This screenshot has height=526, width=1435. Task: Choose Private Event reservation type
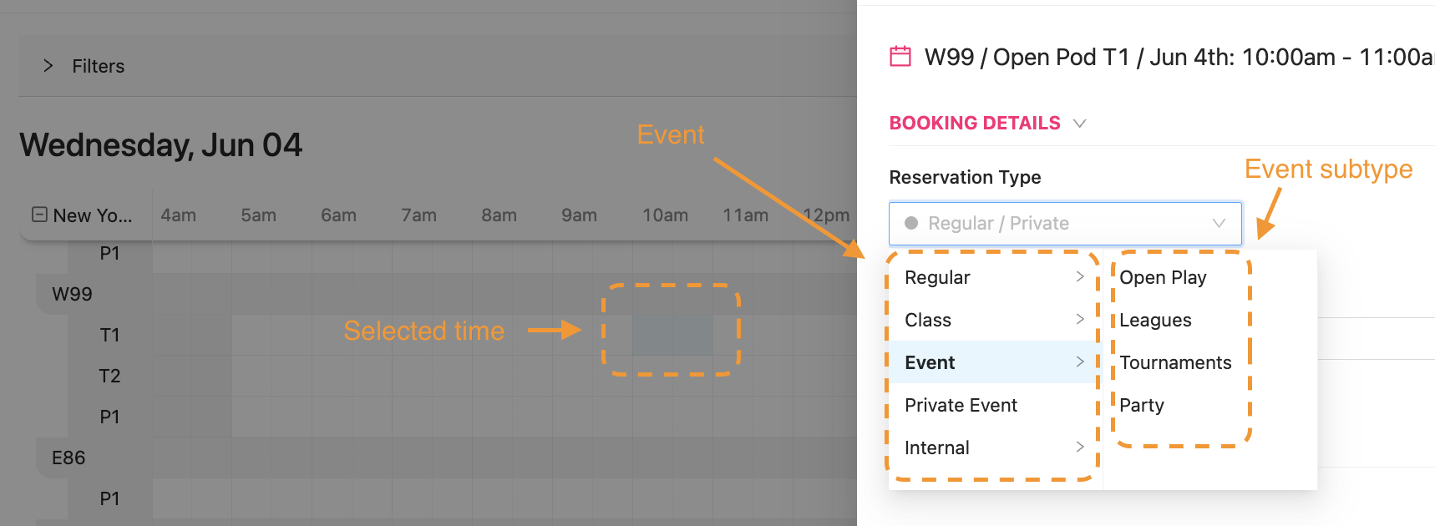[x=961, y=405]
